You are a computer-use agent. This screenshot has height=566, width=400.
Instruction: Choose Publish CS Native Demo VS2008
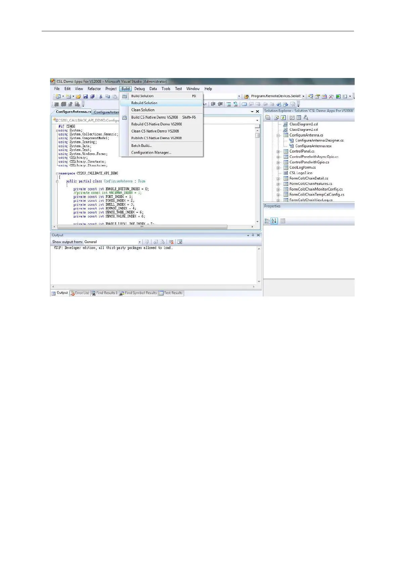click(161, 138)
